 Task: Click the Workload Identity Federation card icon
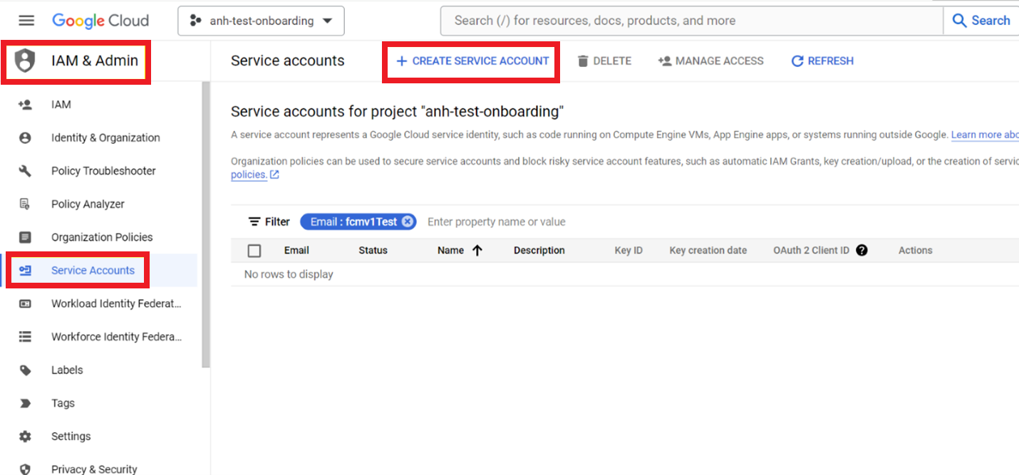[25, 303]
